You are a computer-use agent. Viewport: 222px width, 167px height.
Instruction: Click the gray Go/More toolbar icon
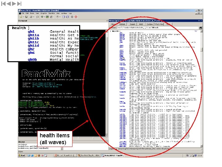coord(72,17)
